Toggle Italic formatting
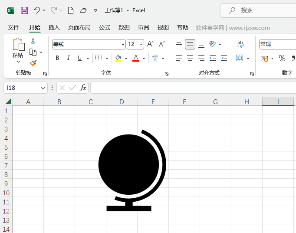The height and width of the screenshot is (233, 296). click(69, 58)
